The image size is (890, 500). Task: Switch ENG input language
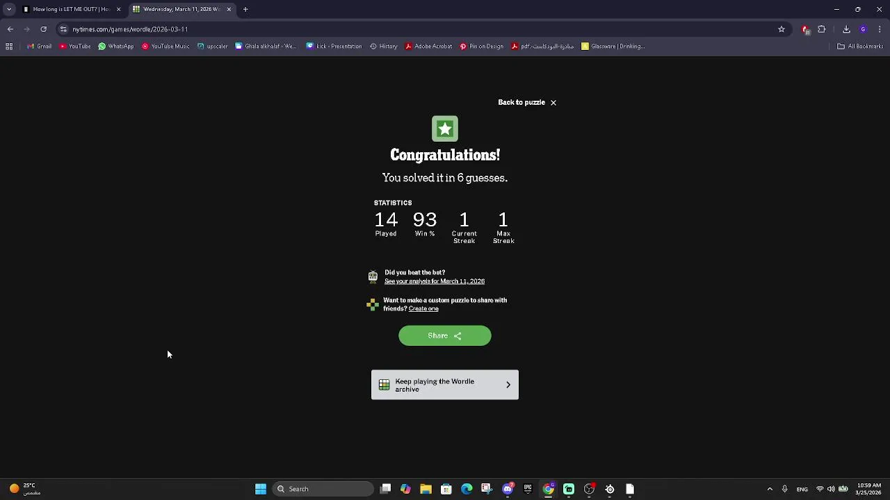tap(802, 490)
